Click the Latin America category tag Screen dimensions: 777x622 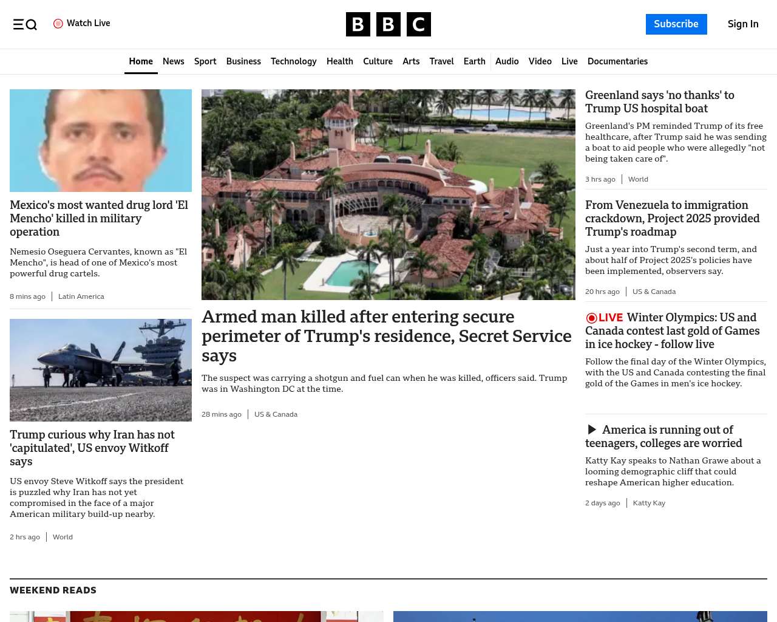click(81, 296)
